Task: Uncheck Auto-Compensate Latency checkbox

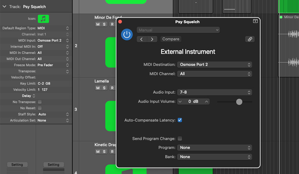Action: click(180, 120)
